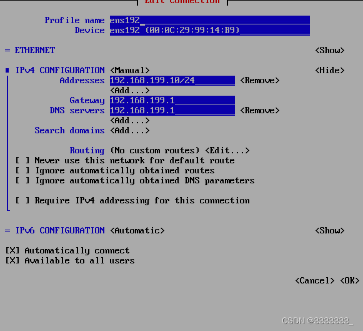Image resolution: width=363 pixels, height=331 pixels.
Task: Add another DNS server
Action: (x=130, y=121)
